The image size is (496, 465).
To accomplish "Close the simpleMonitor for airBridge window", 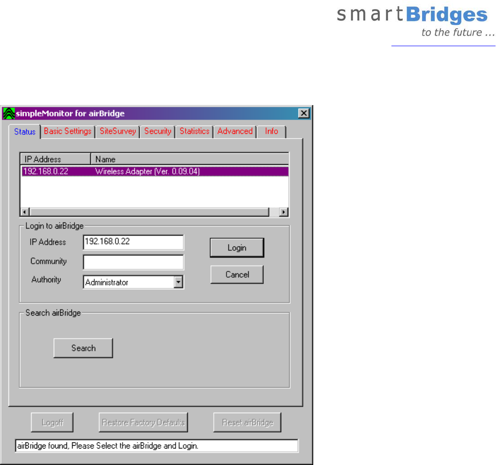I will tap(304, 113).
